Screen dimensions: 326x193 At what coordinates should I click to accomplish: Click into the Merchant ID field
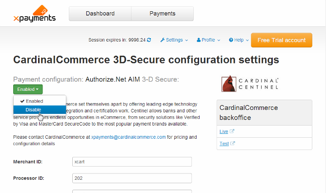132,162
